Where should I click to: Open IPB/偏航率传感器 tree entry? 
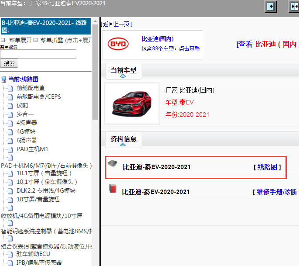coord(39,263)
